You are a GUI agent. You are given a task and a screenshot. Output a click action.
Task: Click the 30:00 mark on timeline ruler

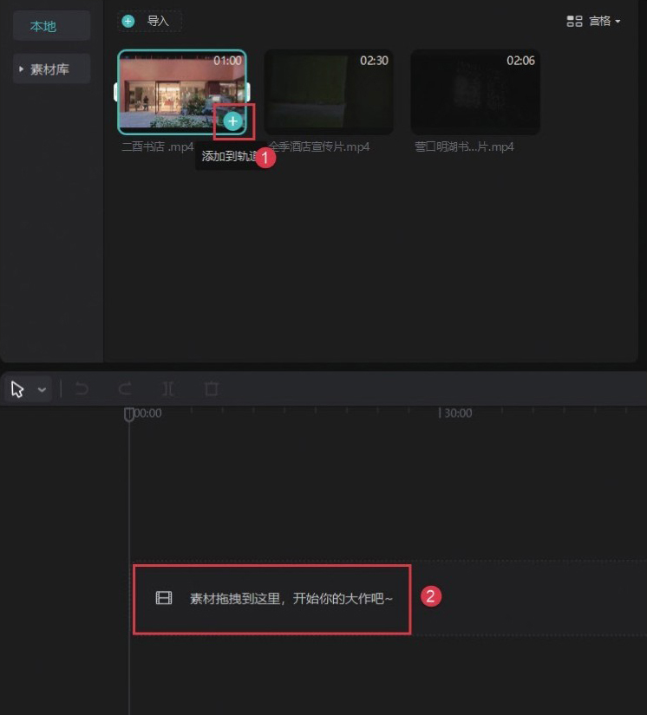[458, 413]
